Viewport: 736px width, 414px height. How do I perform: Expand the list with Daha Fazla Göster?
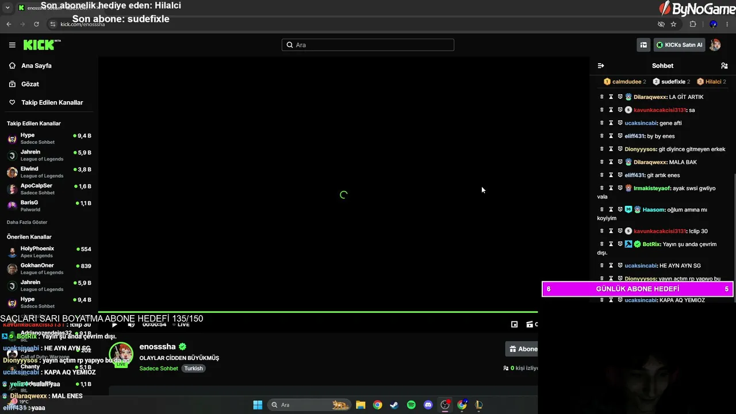27,222
